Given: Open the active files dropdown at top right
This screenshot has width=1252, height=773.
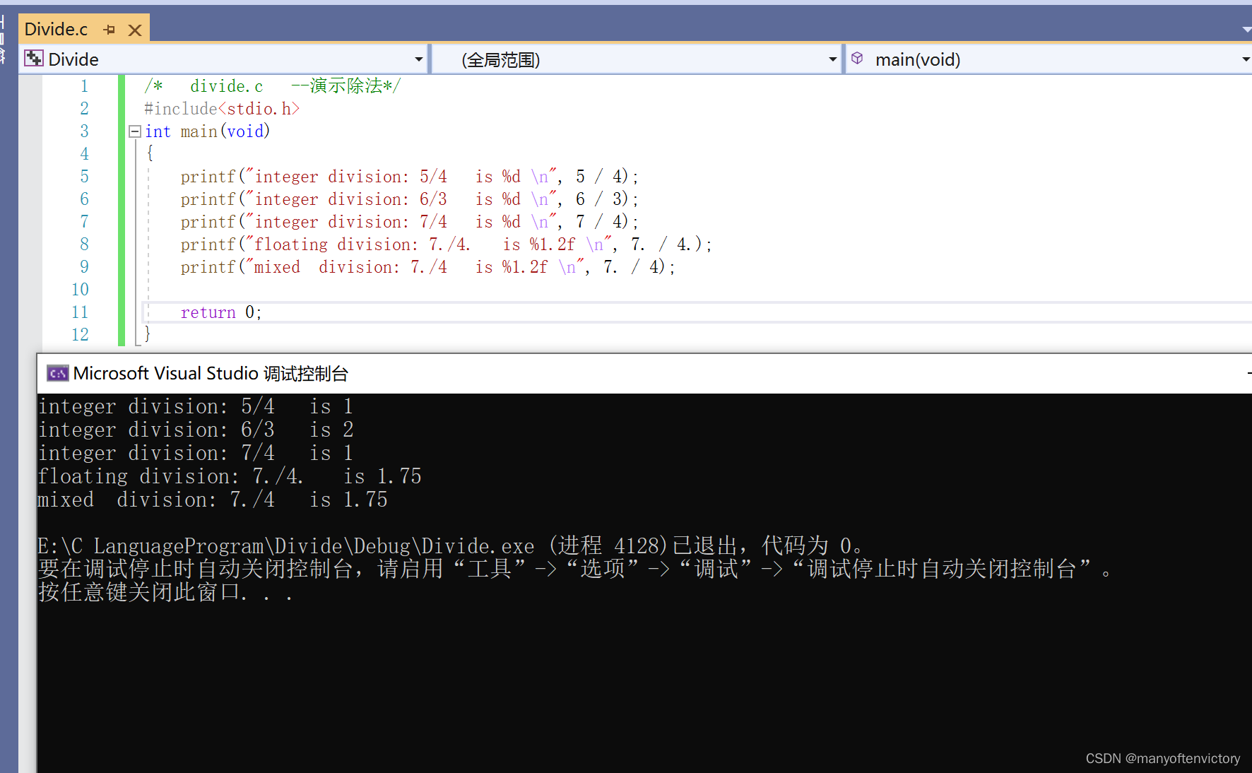Looking at the screenshot, I should click(x=1245, y=29).
